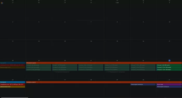Open Сессия 2 event on the 23rd
The width and height of the screenshot is (182, 98).
pos(143,67)
